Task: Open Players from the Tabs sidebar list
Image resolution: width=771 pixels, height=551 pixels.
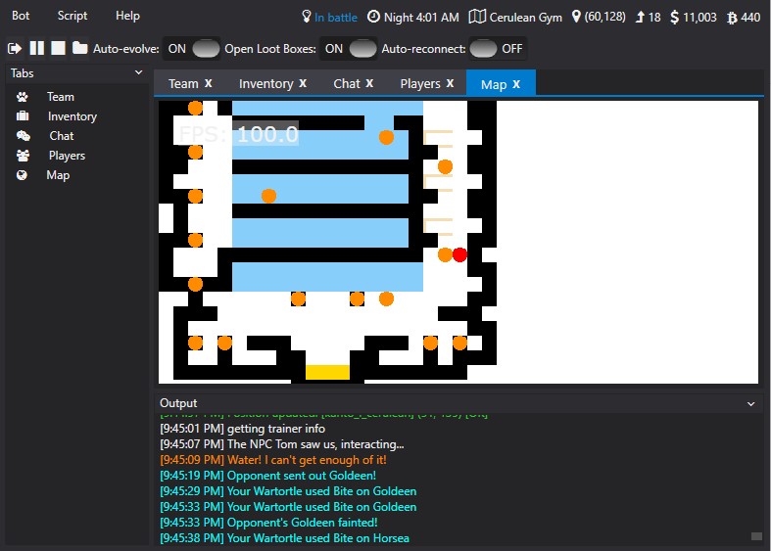Action: tap(67, 156)
